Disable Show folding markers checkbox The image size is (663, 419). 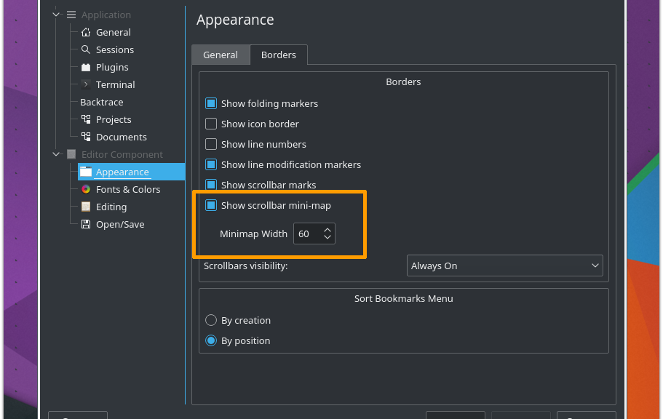click(x=211, y=103)
